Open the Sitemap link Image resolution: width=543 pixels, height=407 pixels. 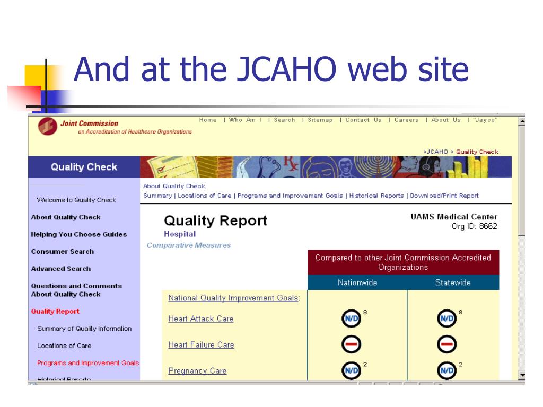coord(320,120)
